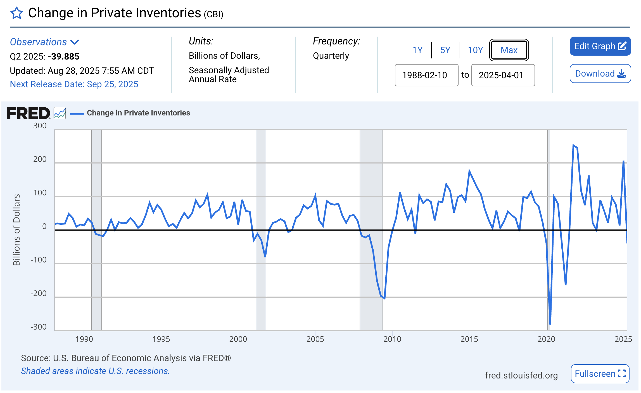Click the start date field showing 1988-02-10
The height and width of the screenshot is (393, 641).
pyautogui.click(x=426, y=75)
